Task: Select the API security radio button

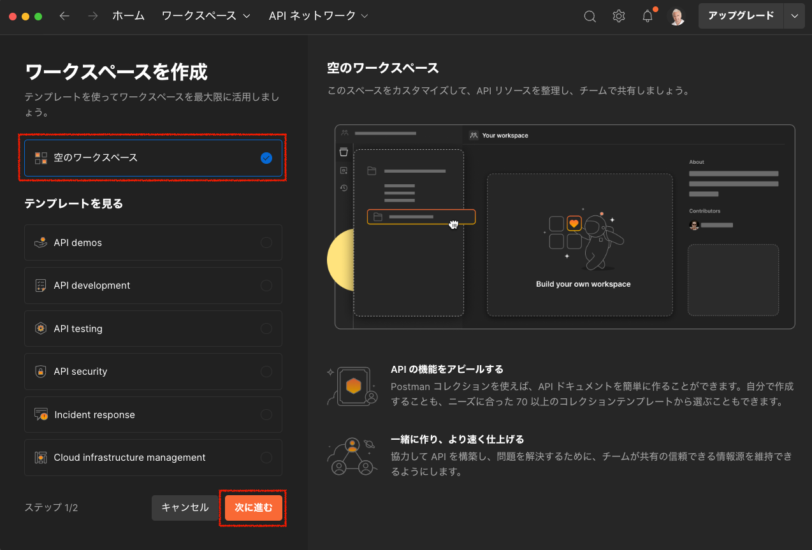Action: [266, 371]
